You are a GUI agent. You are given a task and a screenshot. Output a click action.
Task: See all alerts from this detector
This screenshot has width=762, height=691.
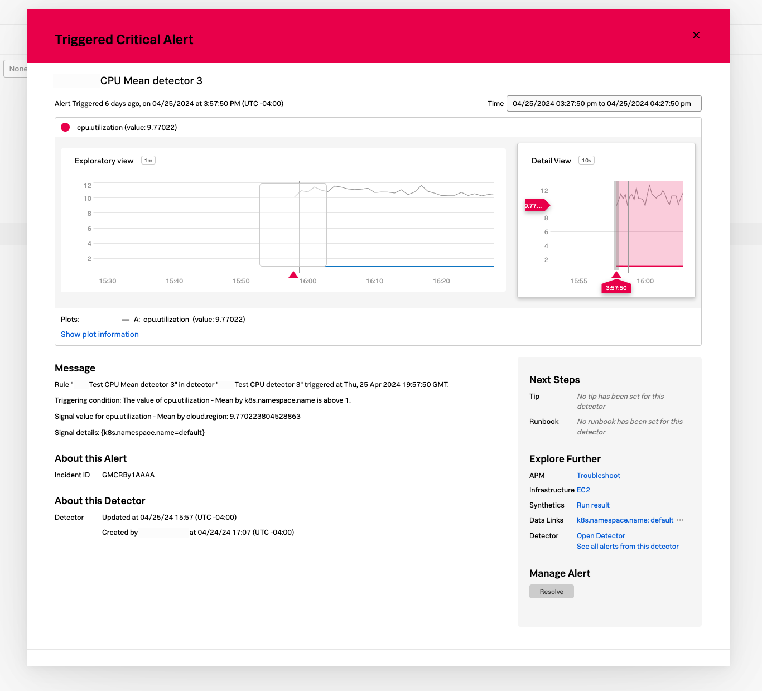pos(628,547)
